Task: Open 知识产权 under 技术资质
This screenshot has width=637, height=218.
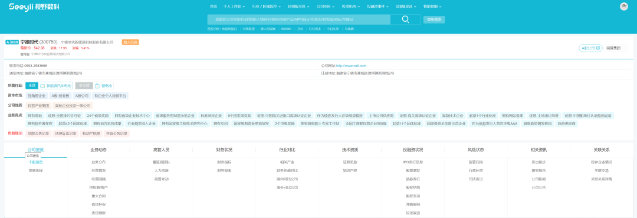Action: pyautogui.click(x=350, y=170)
